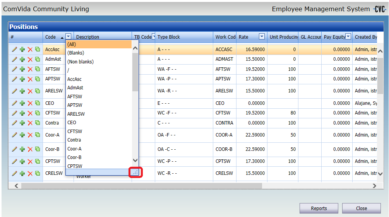This screenshot has height=217, width=389.
Task: Open the Rate column filter dropdown
Action: click(x=262, y=37)
